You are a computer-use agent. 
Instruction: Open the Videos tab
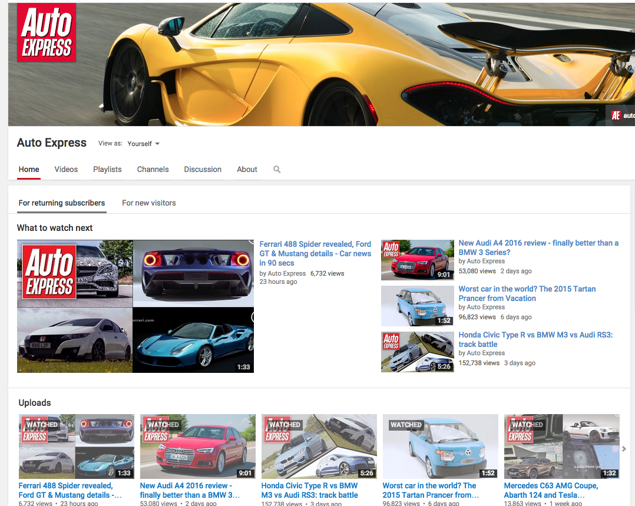pyautogui.click(x=66, y=169)
